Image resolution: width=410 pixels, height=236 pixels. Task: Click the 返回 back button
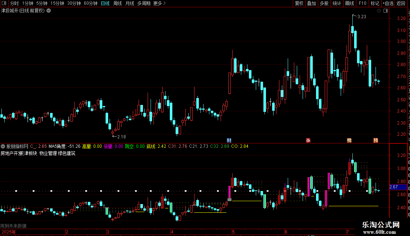pos(401,3)
